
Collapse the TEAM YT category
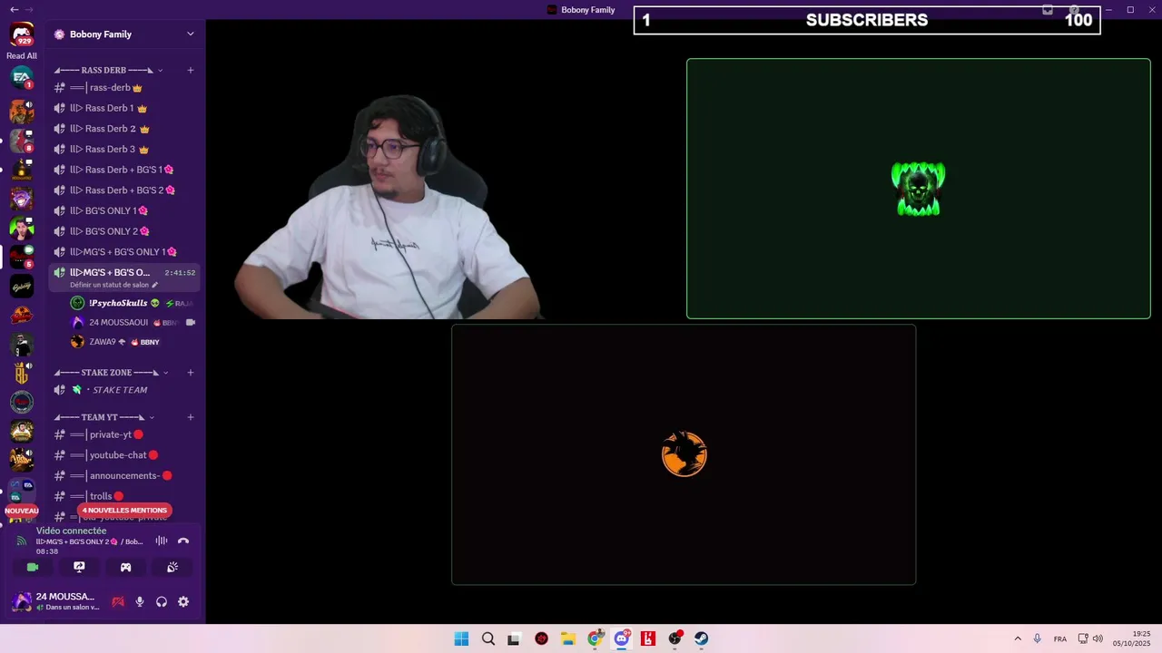(x=104, y=417)
